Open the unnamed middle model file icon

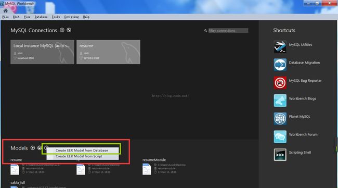tap(81, 169)
